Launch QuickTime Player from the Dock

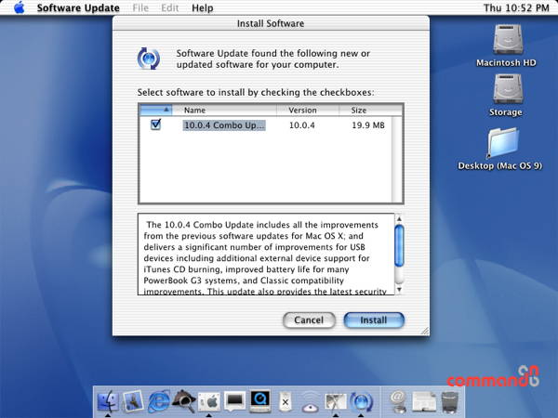(x=260, y=401)
